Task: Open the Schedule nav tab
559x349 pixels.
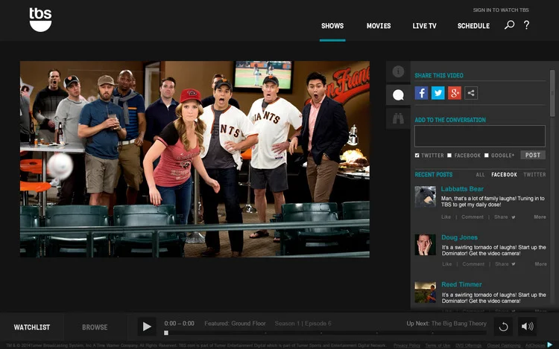Action: 473,26
